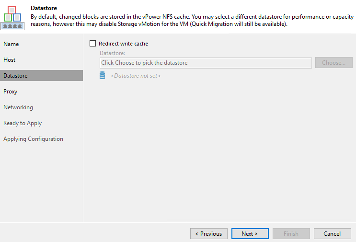The width and height of the screenshot is (356, 242).
Task: Click the greyed-out Finish button
Action: (x=291, y=233)
